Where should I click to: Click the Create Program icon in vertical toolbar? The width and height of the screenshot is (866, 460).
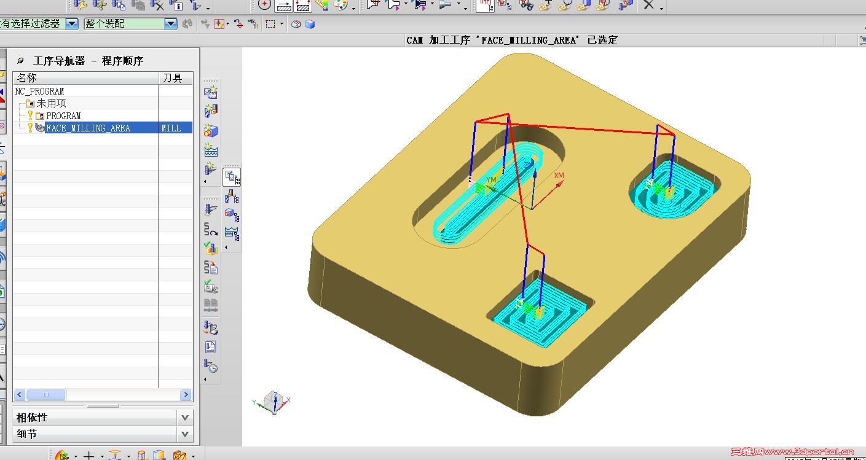click(211, 93)
